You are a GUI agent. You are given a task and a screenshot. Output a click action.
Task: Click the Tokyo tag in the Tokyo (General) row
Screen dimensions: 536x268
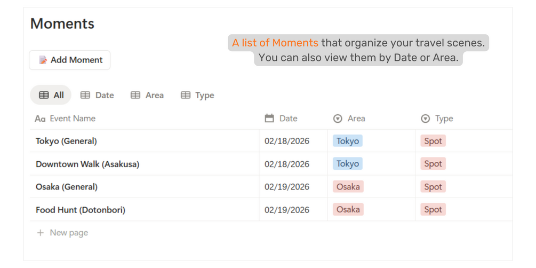[x=348, y=141]
